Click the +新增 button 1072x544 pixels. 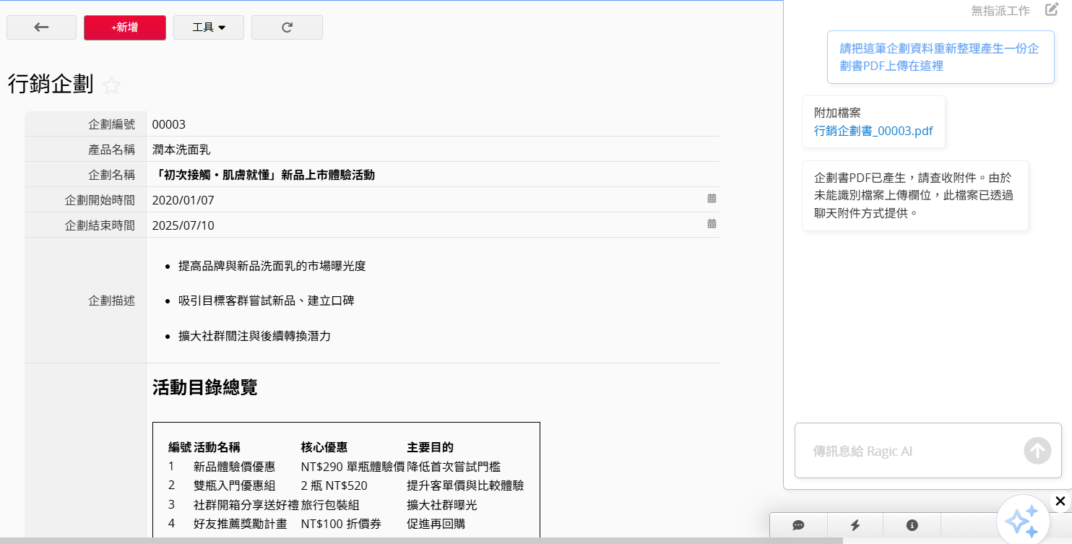[125, 27]
